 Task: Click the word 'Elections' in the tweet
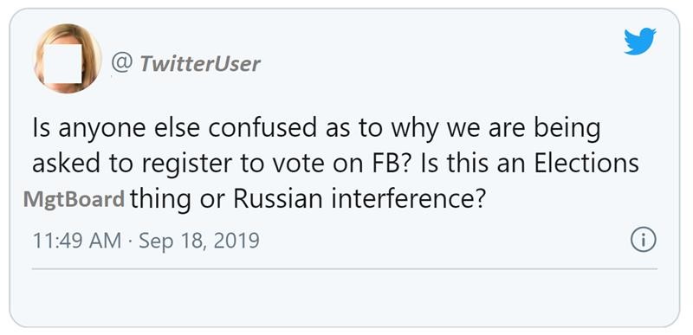[586, 164]
